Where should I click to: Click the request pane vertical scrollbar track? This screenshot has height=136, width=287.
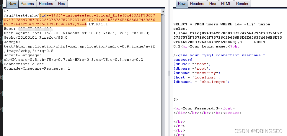coord(163,75)
